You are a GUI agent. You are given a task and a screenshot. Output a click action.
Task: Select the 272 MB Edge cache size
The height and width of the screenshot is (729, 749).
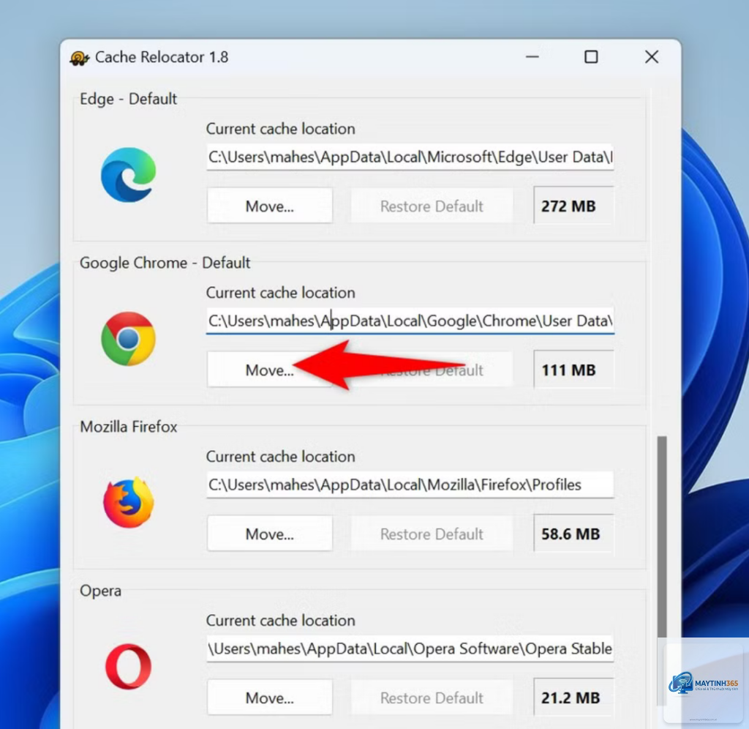click(x=573, y=206)
